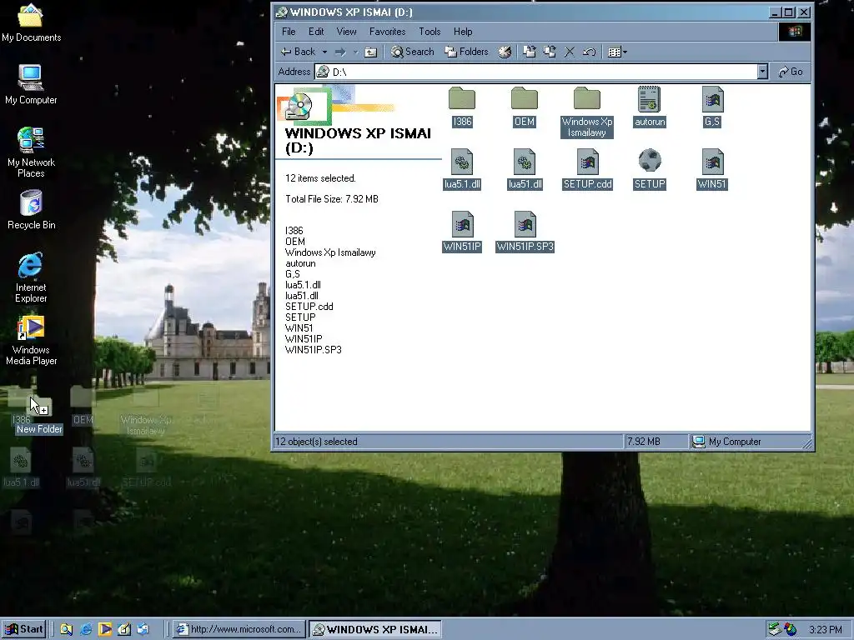Screen dimensions: 854x640
Task: Open the Favorites menu
Action: point(387,32)
